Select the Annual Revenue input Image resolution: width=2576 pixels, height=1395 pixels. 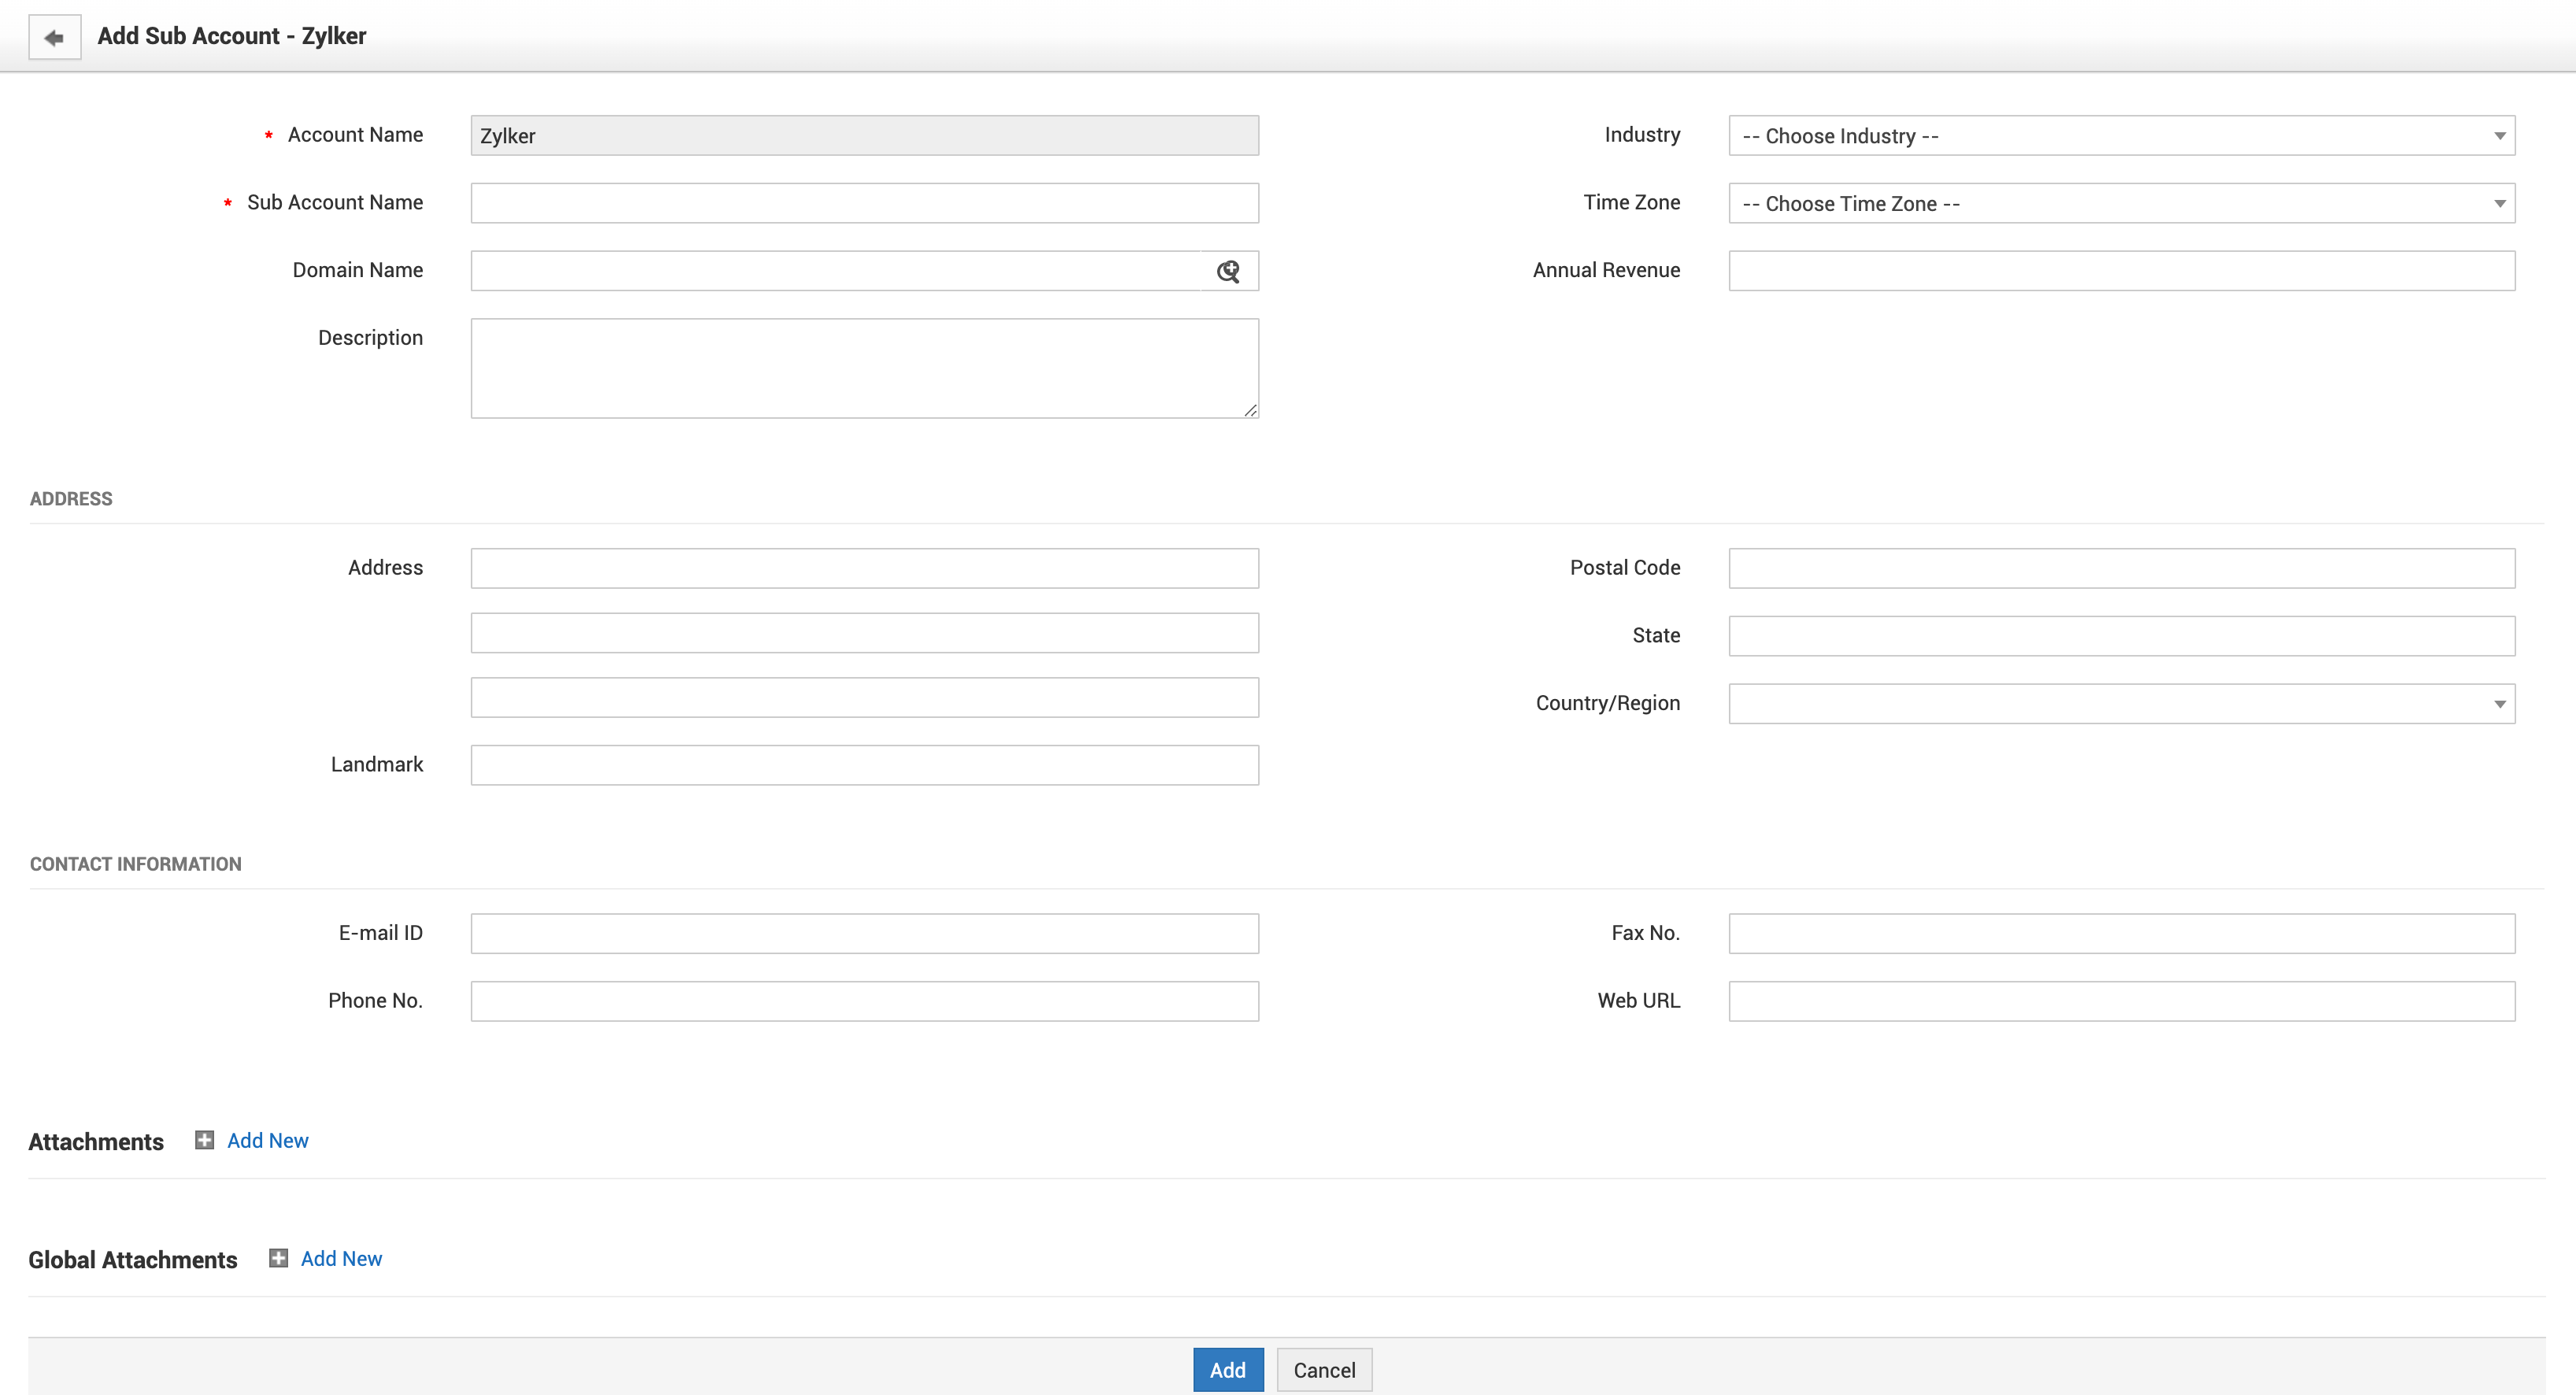pyautogui.click(x=2121, y=271)
